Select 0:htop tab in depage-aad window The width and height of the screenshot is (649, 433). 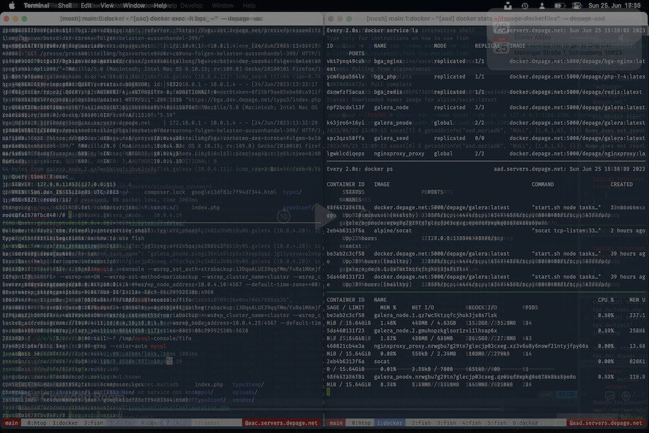(361, 423)
